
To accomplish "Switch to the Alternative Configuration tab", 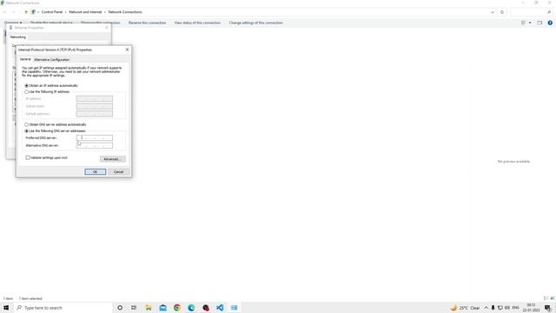I will tap(52, 60).
